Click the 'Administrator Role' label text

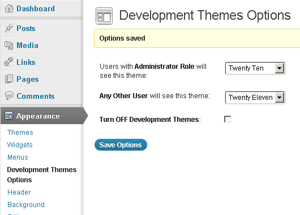coord(165,67)
